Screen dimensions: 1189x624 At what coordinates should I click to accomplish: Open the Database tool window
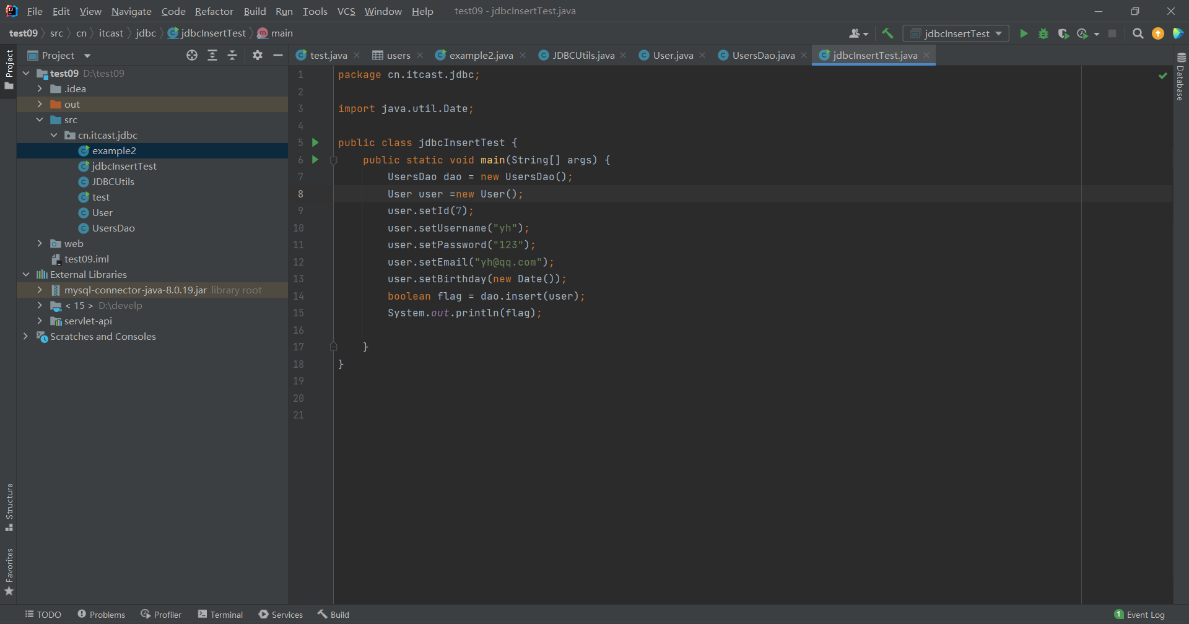tap(1181, 76)
